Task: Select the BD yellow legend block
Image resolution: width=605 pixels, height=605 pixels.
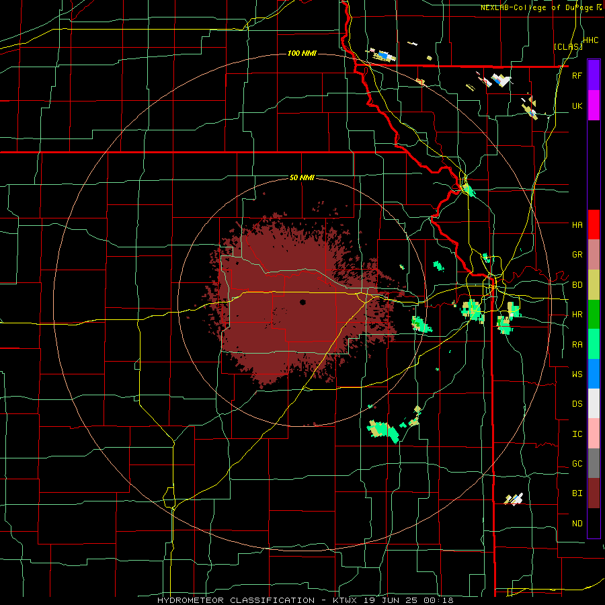Action: (x=594, y=284)
